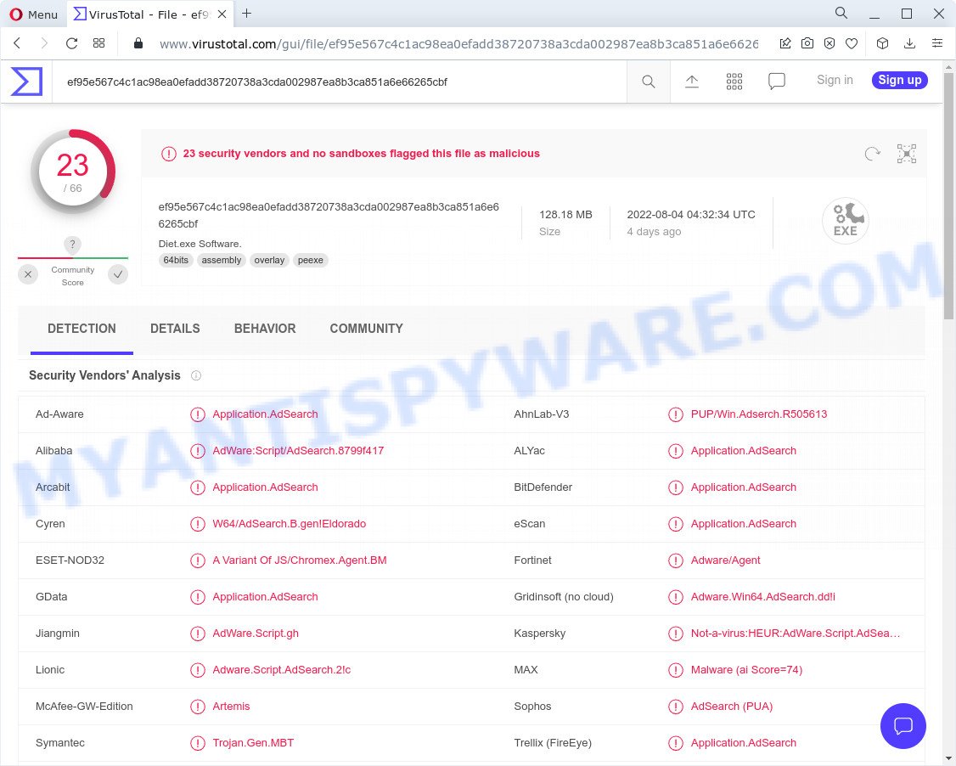Click the browser tab search icon
The image size is (956, 766).
click(841, 13)
